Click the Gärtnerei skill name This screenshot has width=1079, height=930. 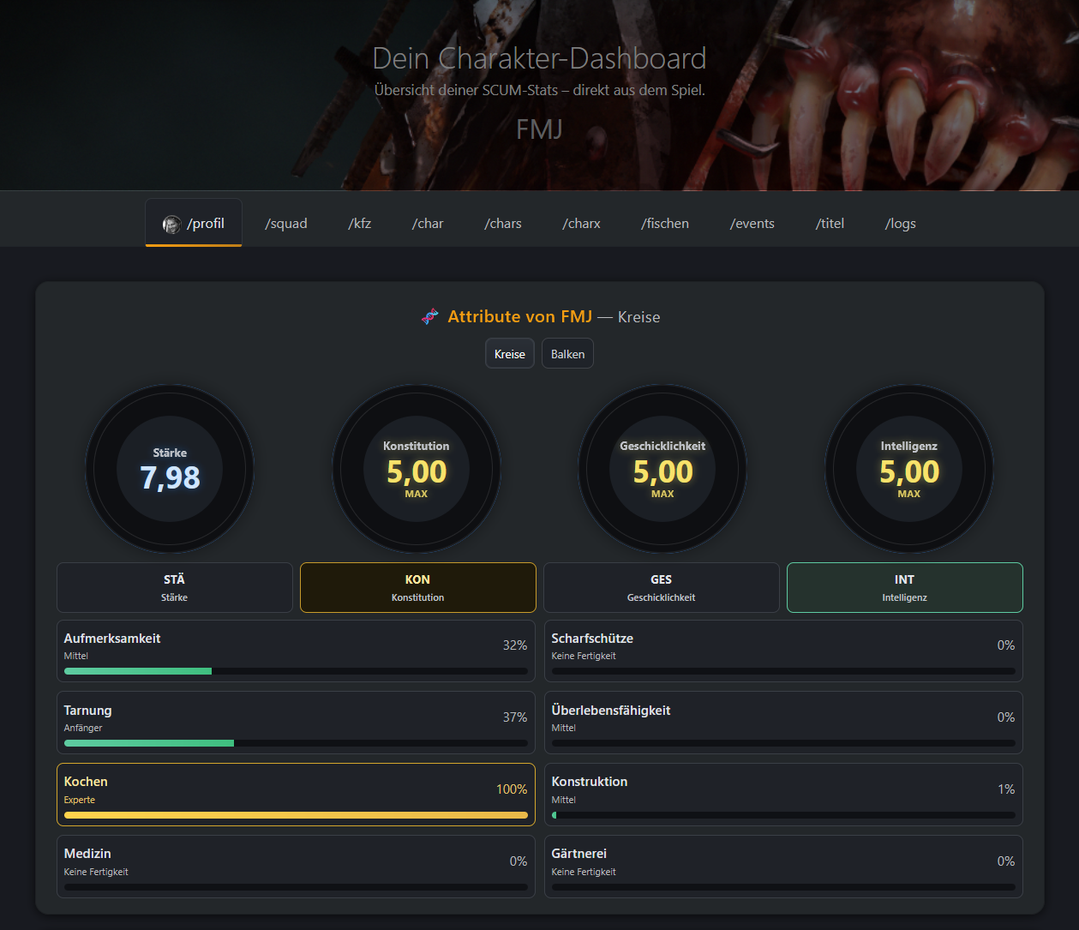pyautogui.click(x=579, y=854)
